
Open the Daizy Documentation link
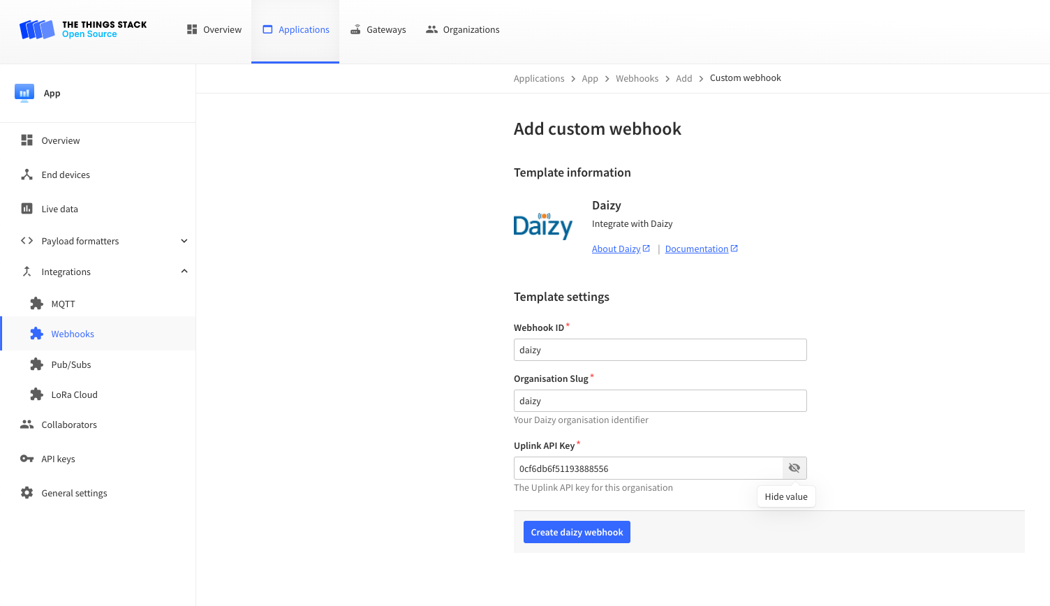coord(697,249)
